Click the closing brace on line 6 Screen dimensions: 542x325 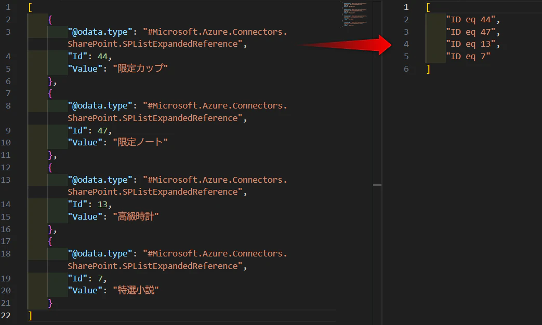50,81
